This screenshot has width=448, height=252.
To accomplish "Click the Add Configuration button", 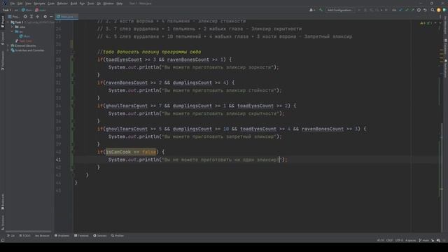I will coord(339,10).
